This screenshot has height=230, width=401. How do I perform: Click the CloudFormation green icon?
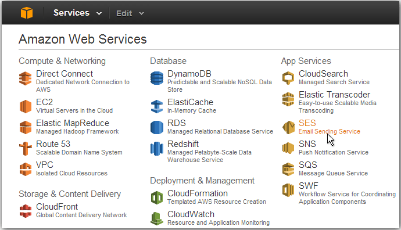(157, 197)
